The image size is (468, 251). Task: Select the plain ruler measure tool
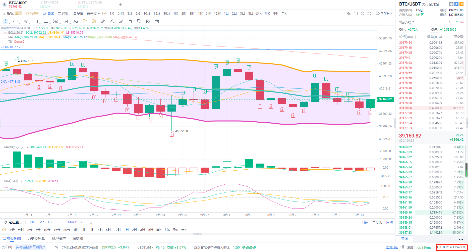coord(103,21)
